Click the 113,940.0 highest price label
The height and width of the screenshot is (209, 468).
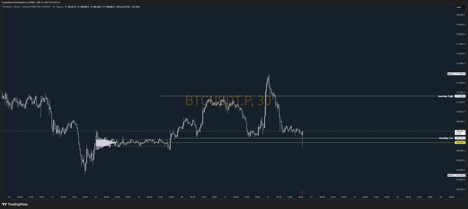click(457, 73)
